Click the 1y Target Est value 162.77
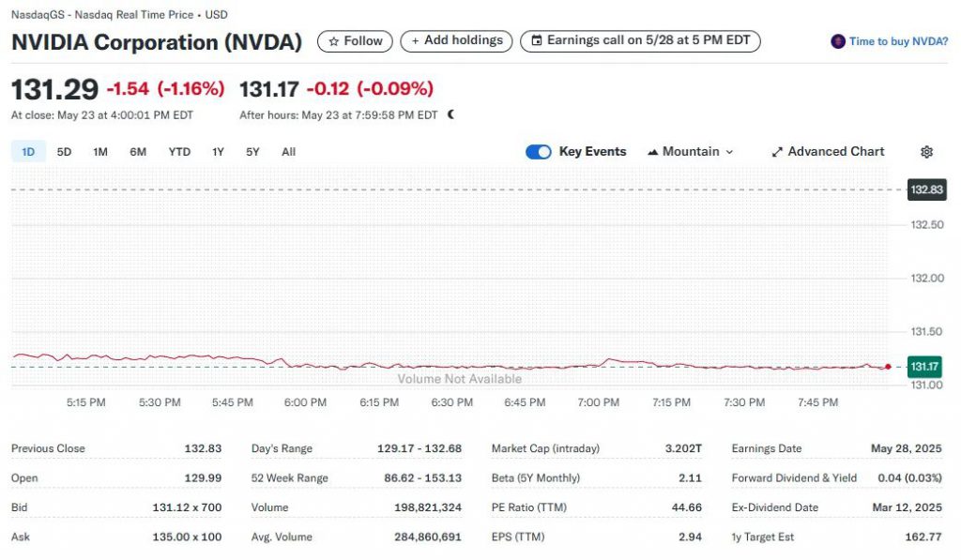 tap(923, 537)
